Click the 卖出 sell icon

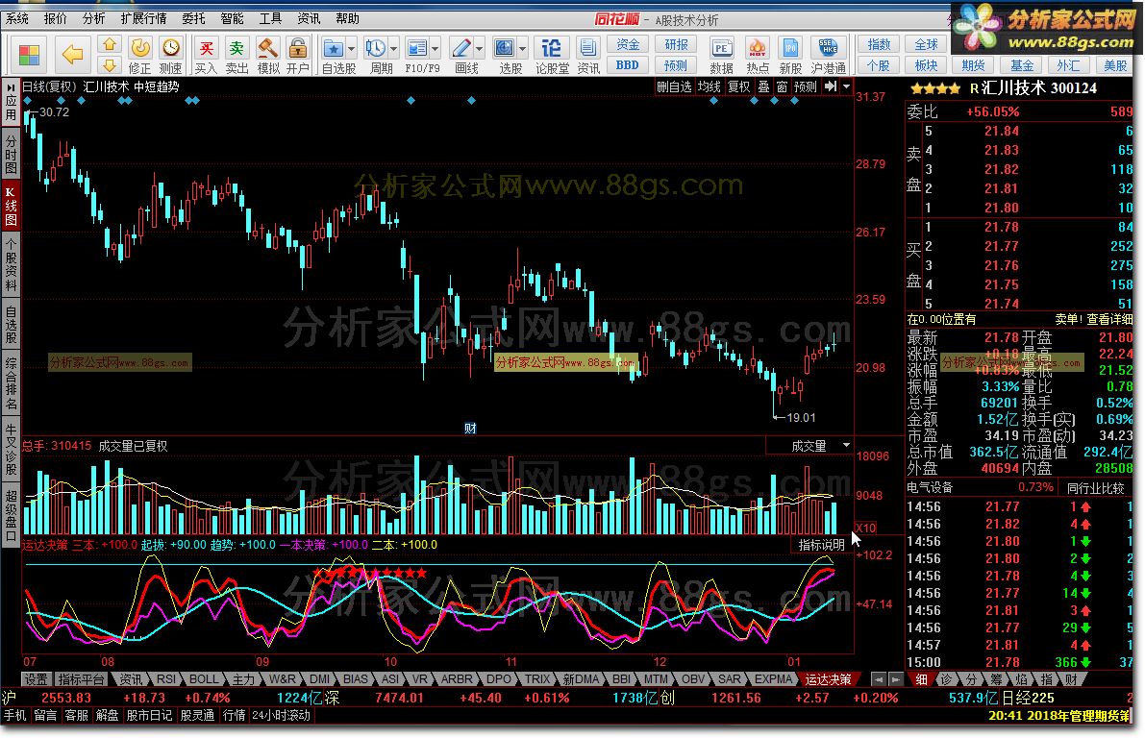tap(236, 56)
